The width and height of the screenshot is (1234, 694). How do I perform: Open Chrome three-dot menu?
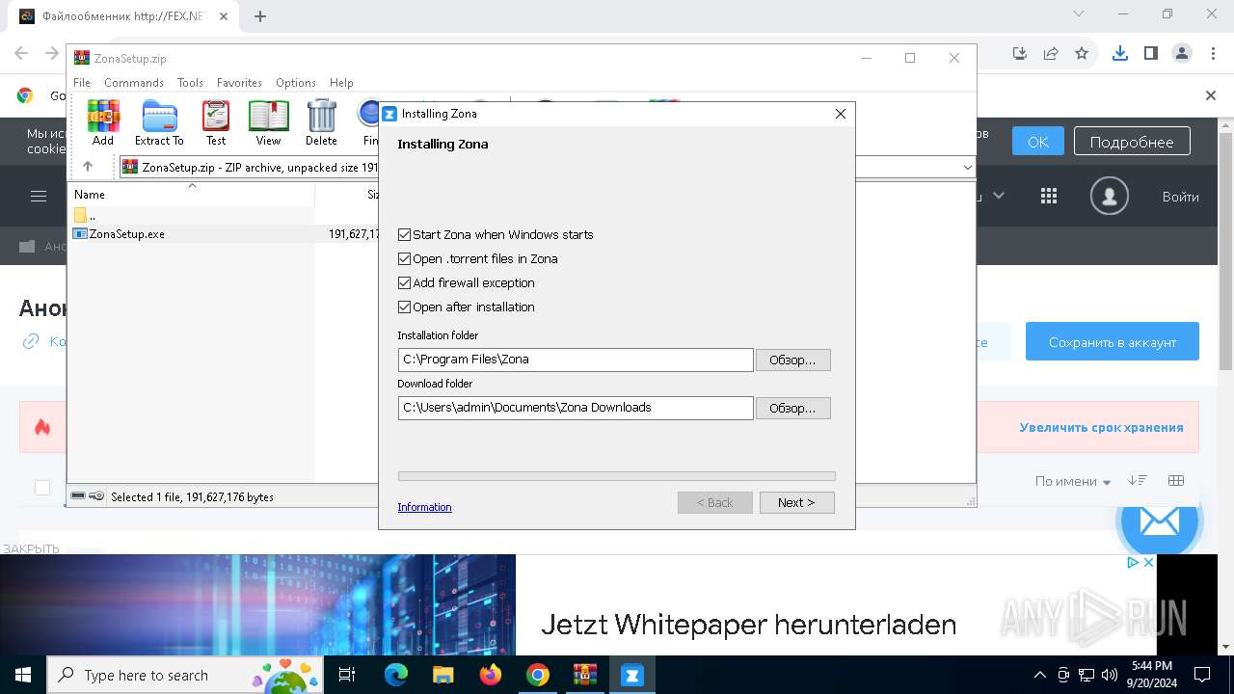tap(1213, 54)
